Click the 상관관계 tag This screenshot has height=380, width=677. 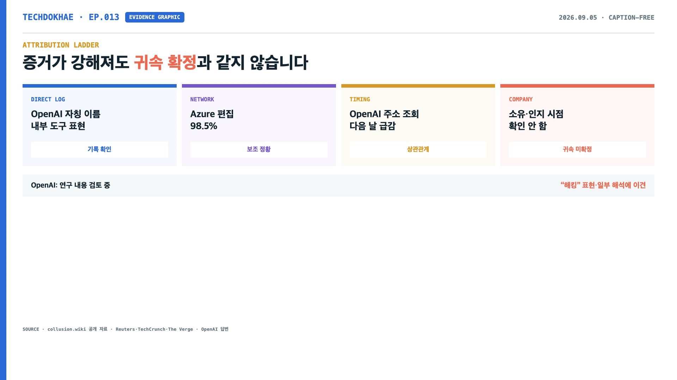418,150
